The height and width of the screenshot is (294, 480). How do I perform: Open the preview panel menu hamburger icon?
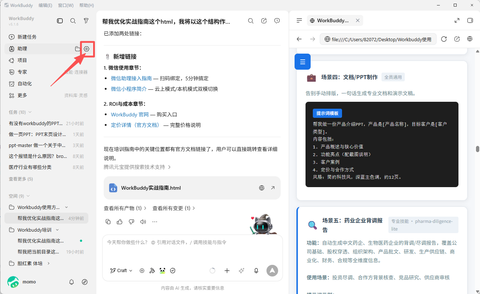point(299,20)
